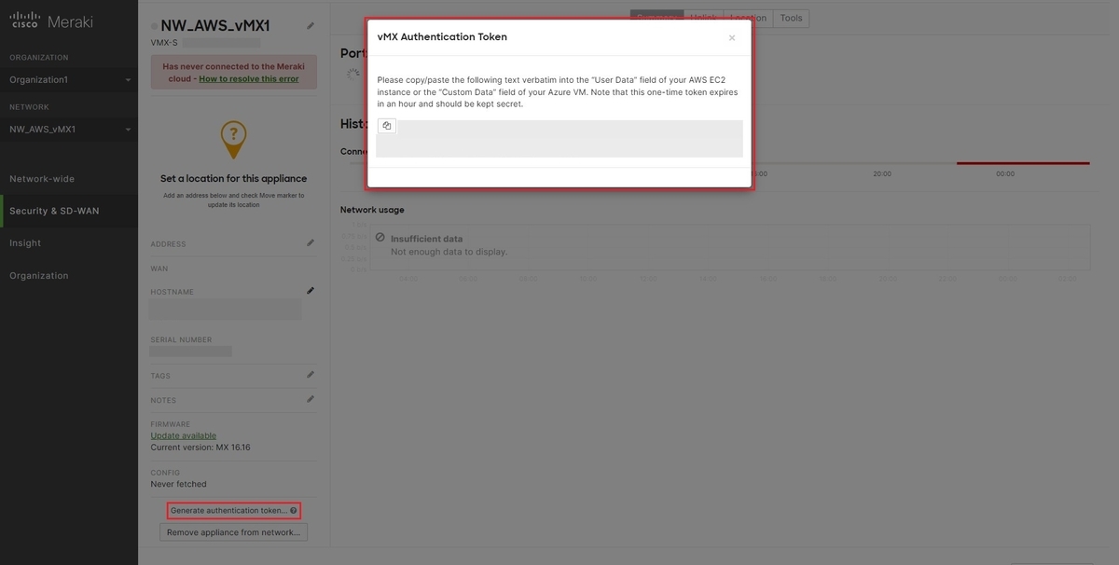Switch to the Location tab
The height and width of the screenshot is (565, 1119).
coord(749,17)
